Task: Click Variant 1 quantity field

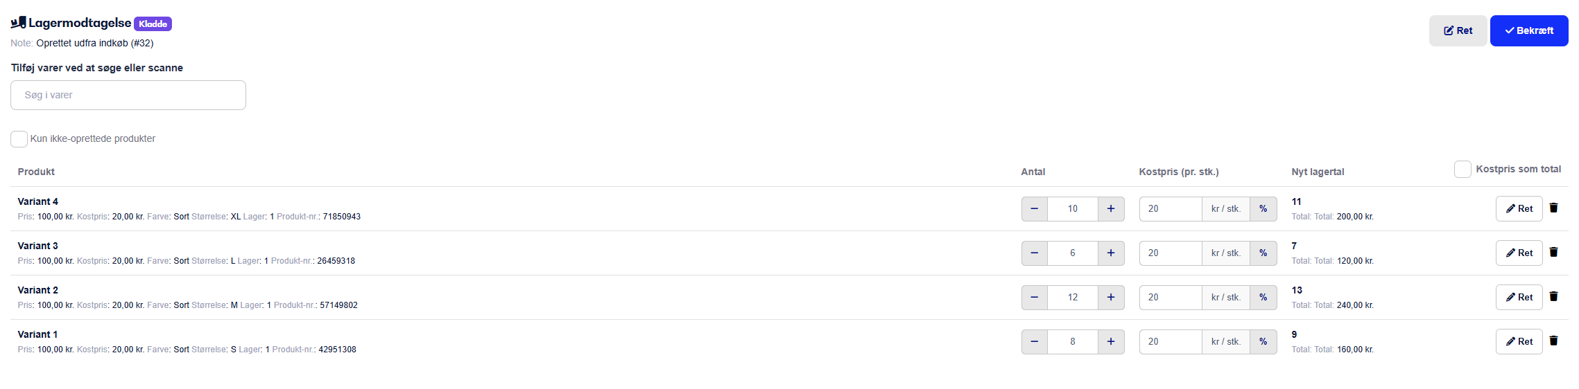Action: coord(1073,341)
